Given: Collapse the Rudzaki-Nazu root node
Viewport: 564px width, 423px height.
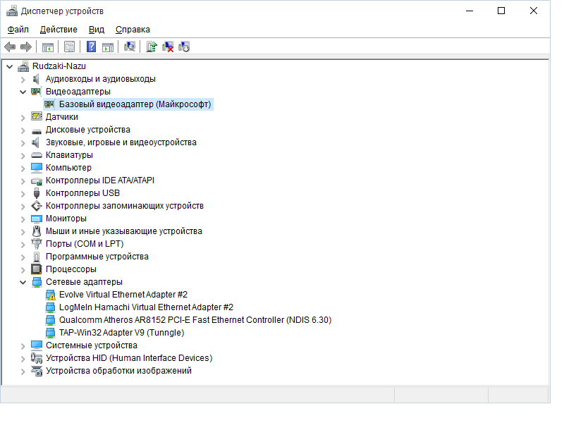Looking at the screenshot, I should tap(10, 66).
